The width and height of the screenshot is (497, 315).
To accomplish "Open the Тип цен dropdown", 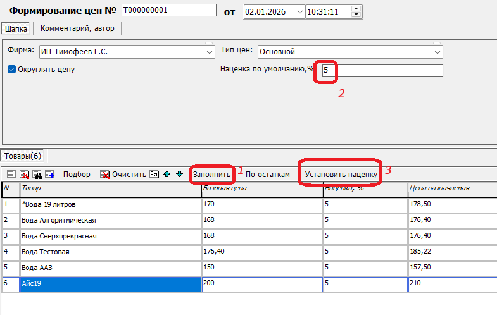I will [437, 52].
